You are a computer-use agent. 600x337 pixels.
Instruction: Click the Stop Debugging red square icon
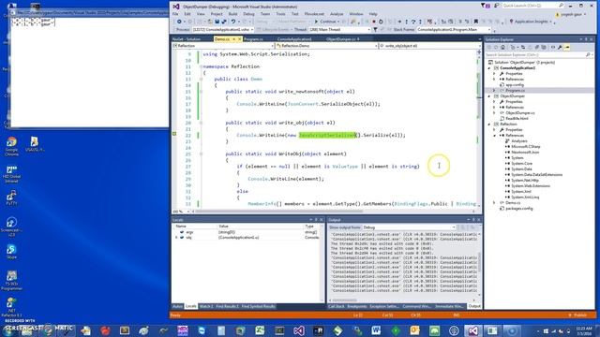pos(374,22)
